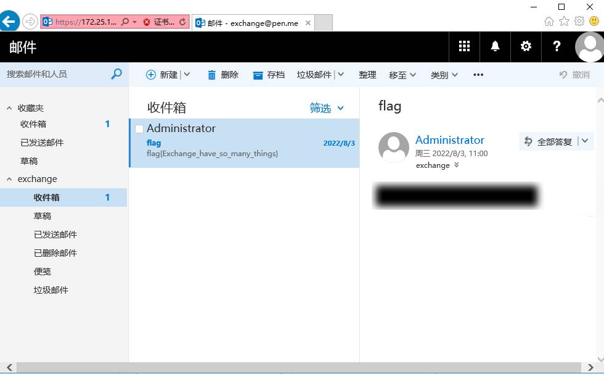The image size is (604, 374).
Task: Open the Administrator sender name link
Action: [449, 140]
